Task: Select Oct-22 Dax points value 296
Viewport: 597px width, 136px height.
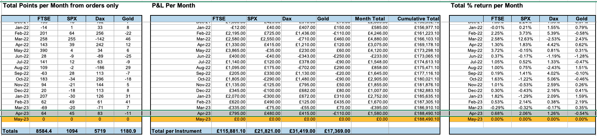Action: click(x=100, y=79)
